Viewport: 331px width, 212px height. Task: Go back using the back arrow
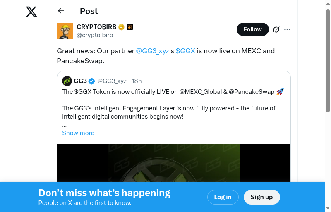pyautogui.click(x=61, y=11)
